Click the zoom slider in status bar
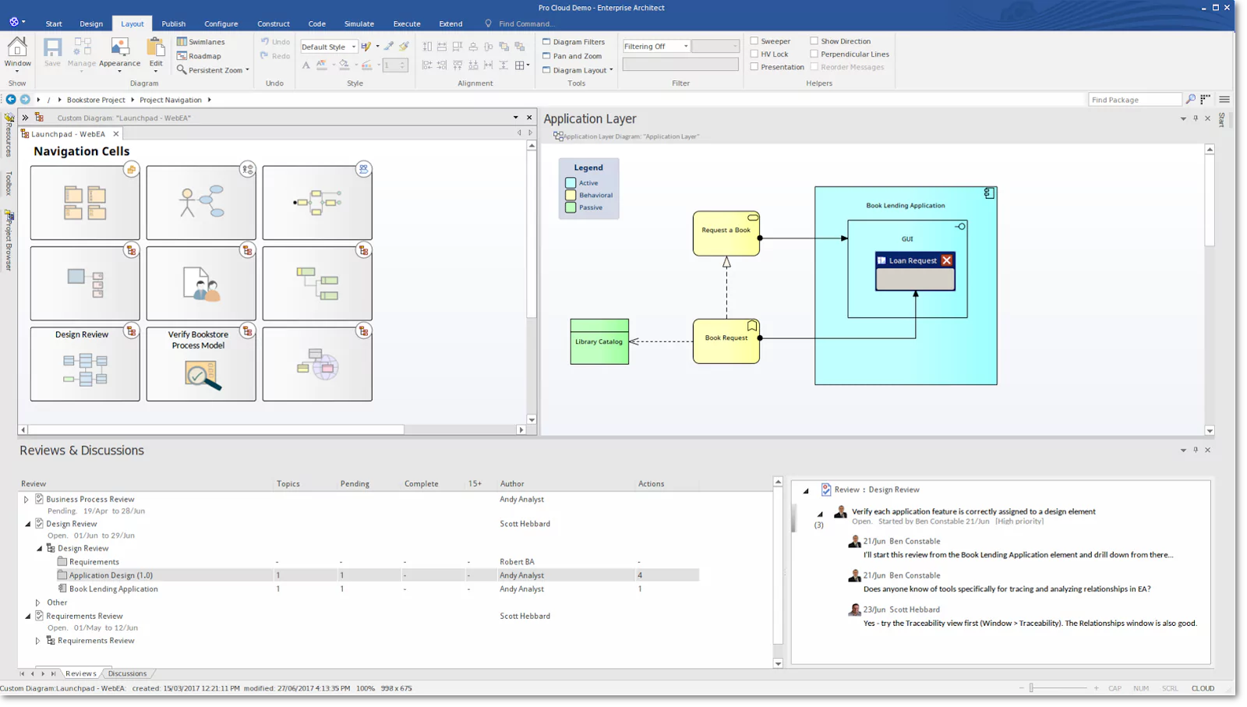The width and height of the screenshot is (1247, 707). point(1031,688)
